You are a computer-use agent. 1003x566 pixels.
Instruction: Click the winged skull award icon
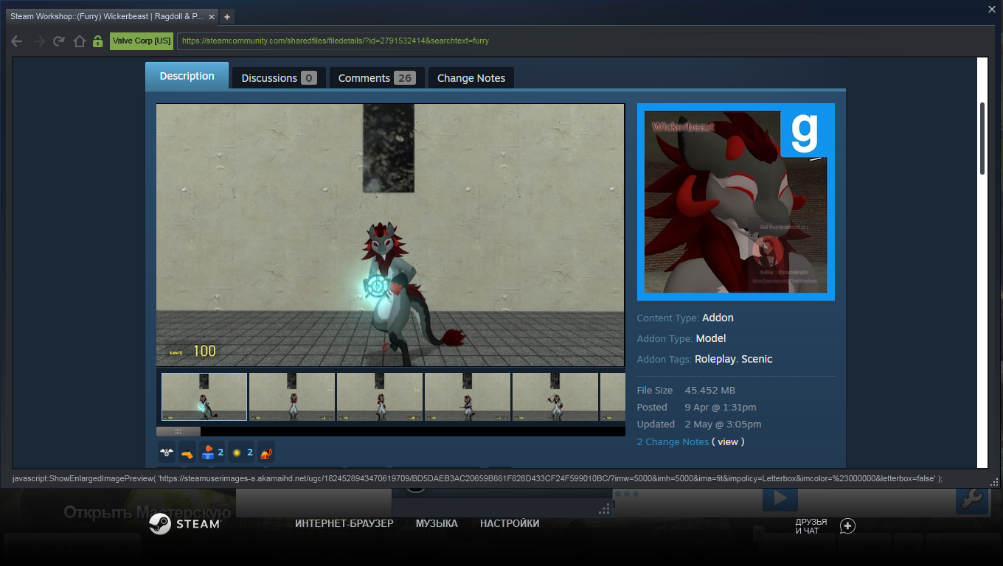tap(167, 453)
